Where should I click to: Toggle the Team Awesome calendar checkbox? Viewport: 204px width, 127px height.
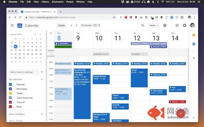click(11, 98)
